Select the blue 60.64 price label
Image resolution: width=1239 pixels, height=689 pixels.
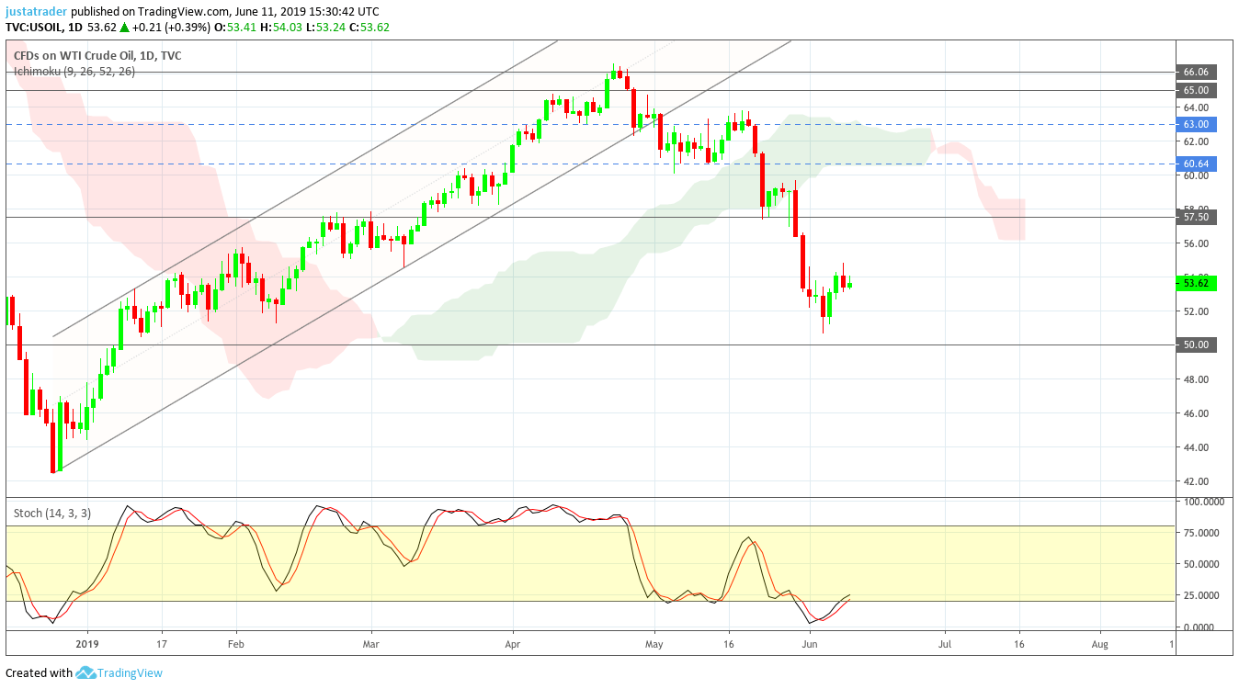[x=1196, y=164]
